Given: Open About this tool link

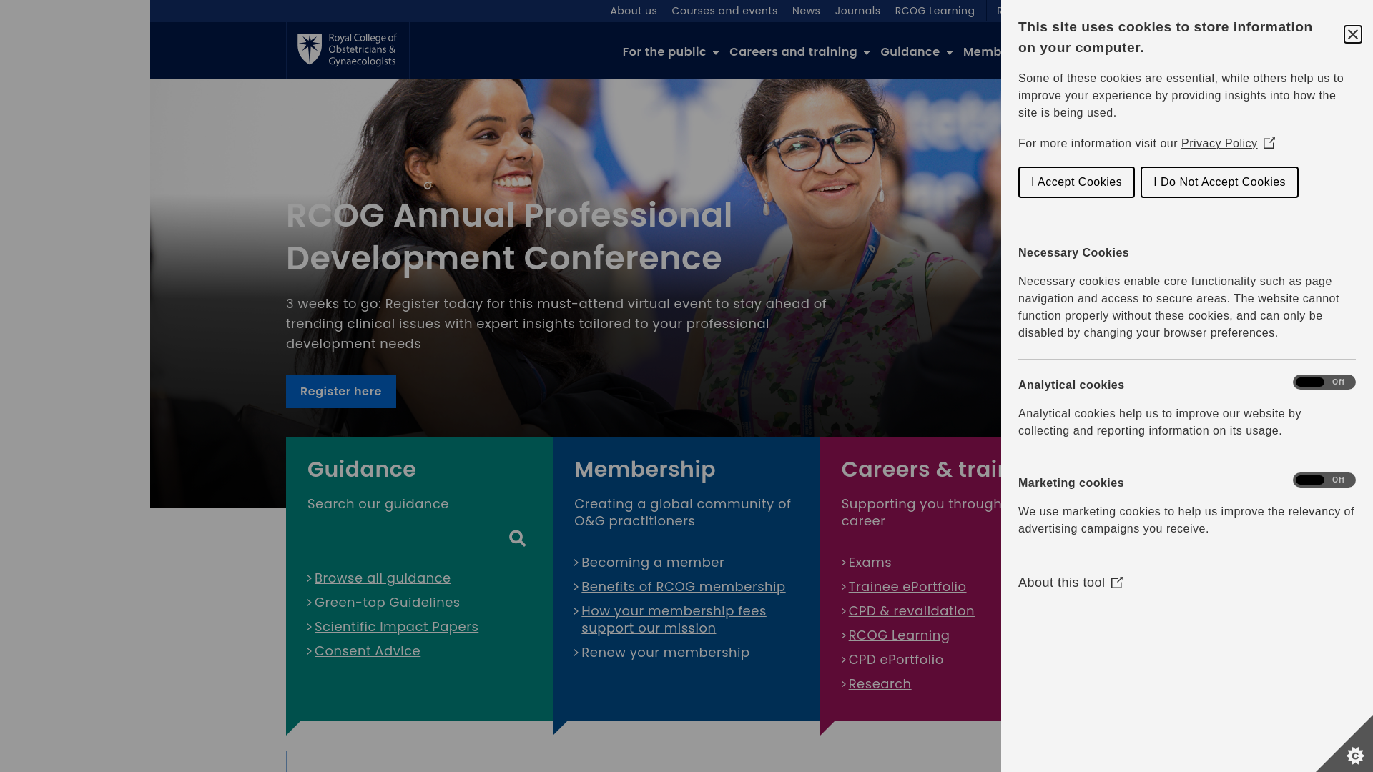Looking at the screenshot, I should point(1061,583).
